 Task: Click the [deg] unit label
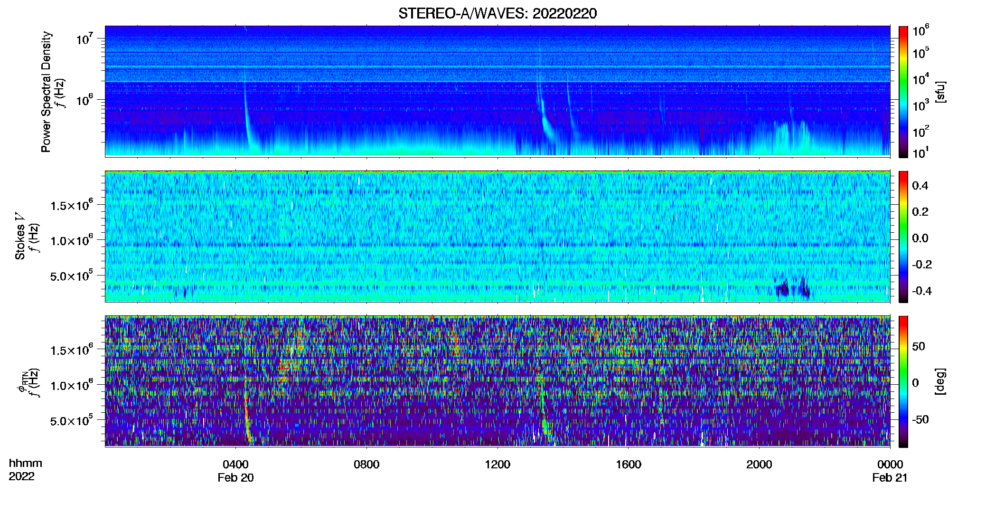(940, 381)
